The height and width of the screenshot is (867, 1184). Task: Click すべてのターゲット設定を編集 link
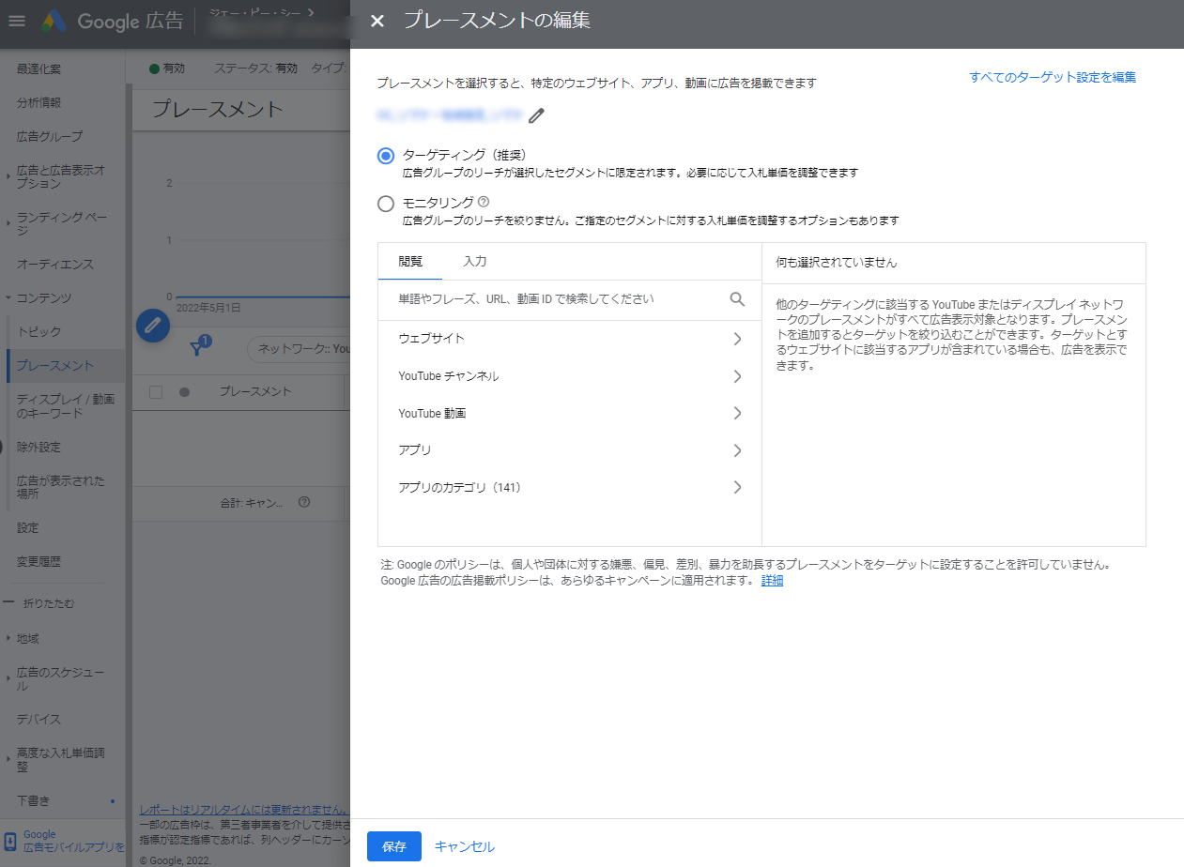point(1053,78)
